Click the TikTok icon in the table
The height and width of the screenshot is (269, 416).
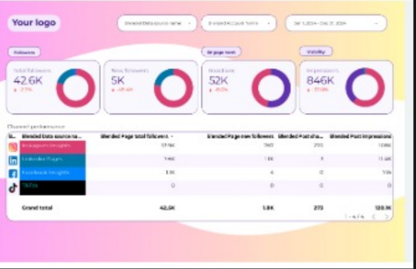point(13,188)
